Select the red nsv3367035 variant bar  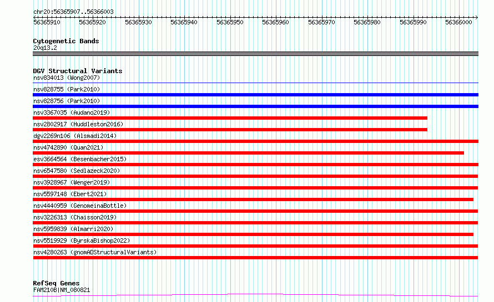click(230, 118)
